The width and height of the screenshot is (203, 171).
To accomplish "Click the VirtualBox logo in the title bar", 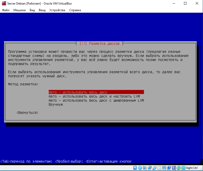I will pyautogui.click(x=4, y=4).
